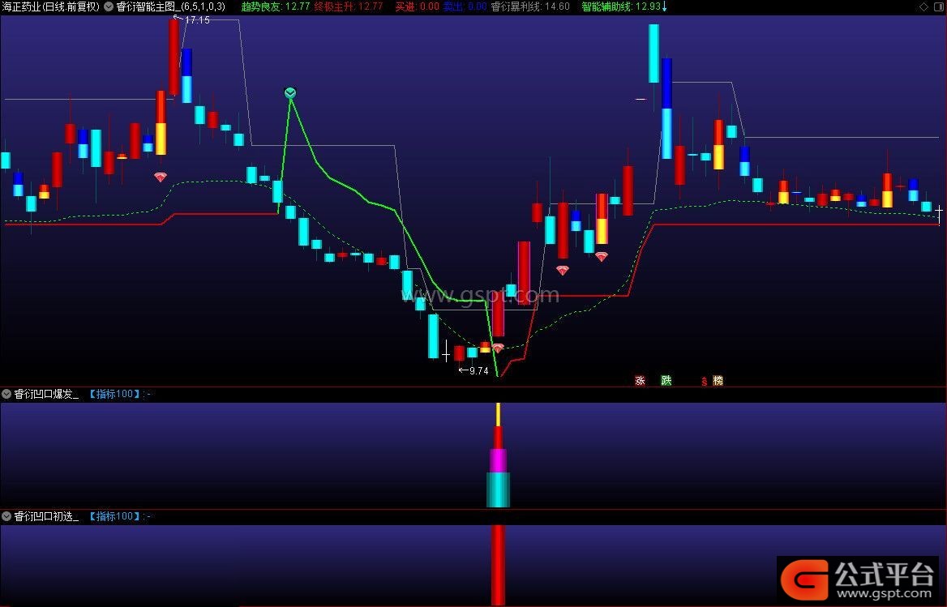Click the red 涨 info icon
Viewport: 947px width, 607px height.
point(641,380)
